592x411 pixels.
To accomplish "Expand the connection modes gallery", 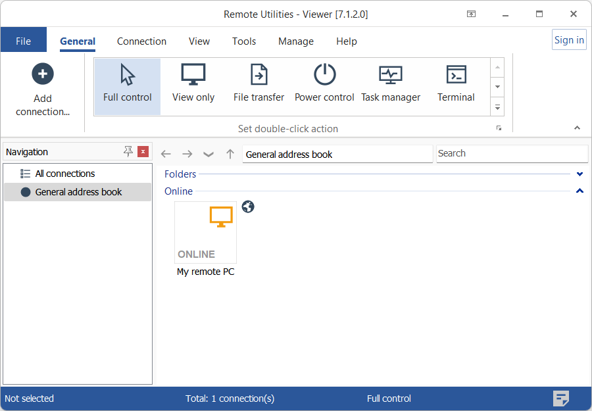I will (x=498, y=107).
